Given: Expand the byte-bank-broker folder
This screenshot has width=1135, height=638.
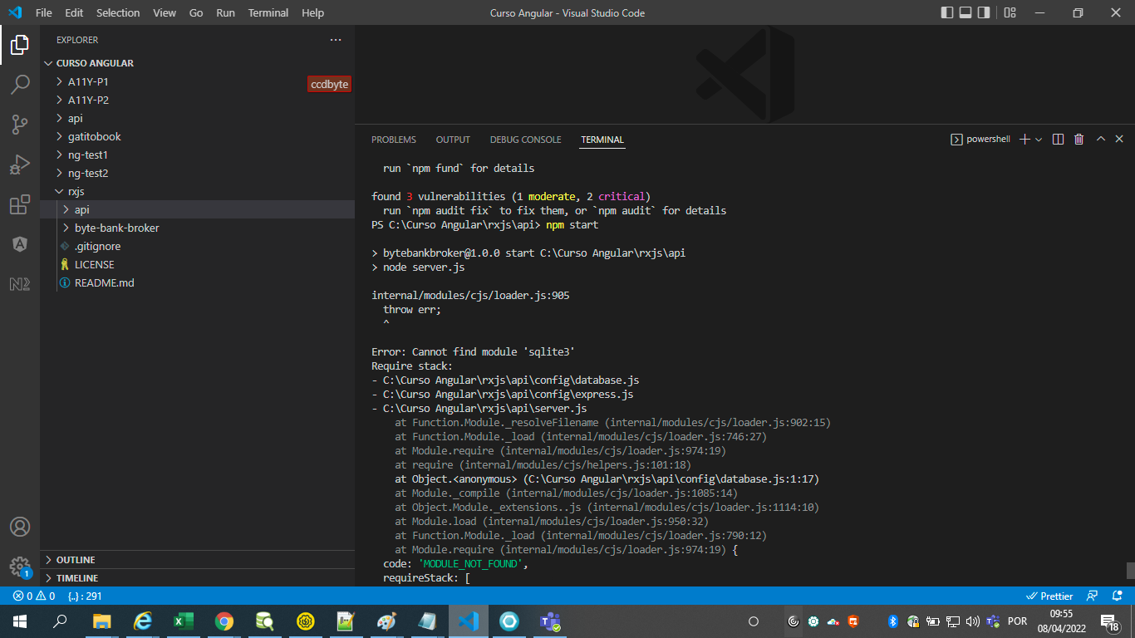Looking at the screenshot, I should click(x=198, y=228).
